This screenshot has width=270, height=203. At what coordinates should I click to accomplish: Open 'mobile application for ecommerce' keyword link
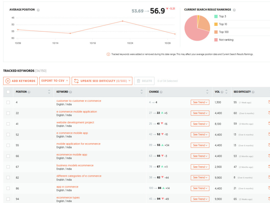pyautogui.click(x=78, y=144)
